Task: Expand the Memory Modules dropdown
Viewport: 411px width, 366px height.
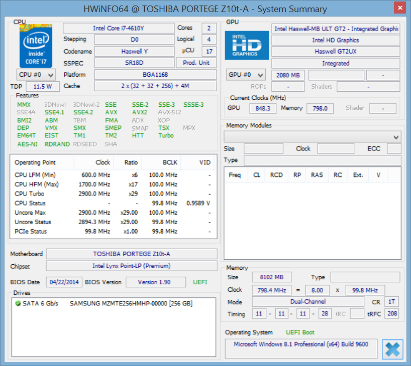Action: click(x=312, y=137)
